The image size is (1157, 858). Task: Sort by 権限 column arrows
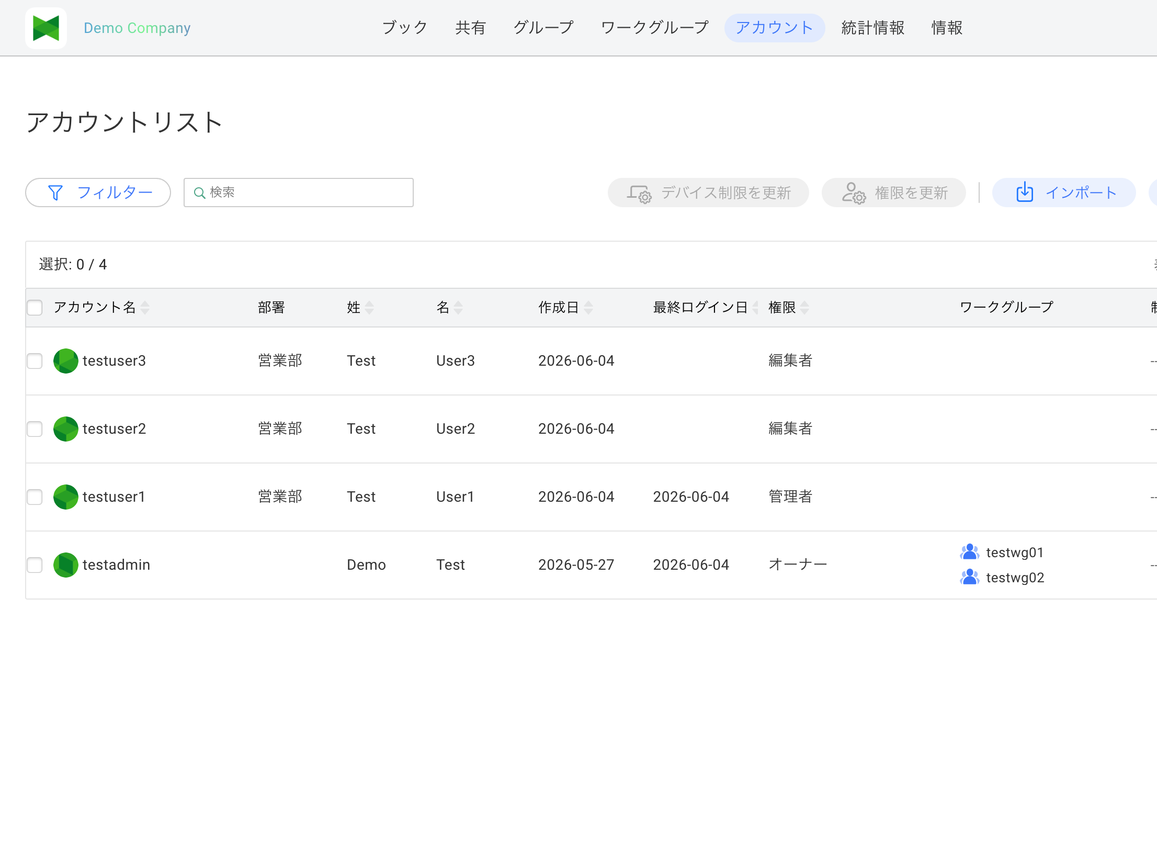pyautogui.click(x=804, y=308)
